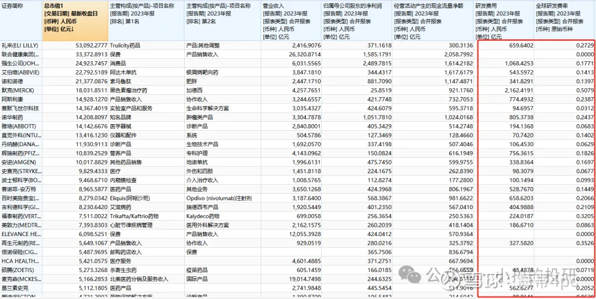Click market cap value 24,923.7457

pos(91,63)
